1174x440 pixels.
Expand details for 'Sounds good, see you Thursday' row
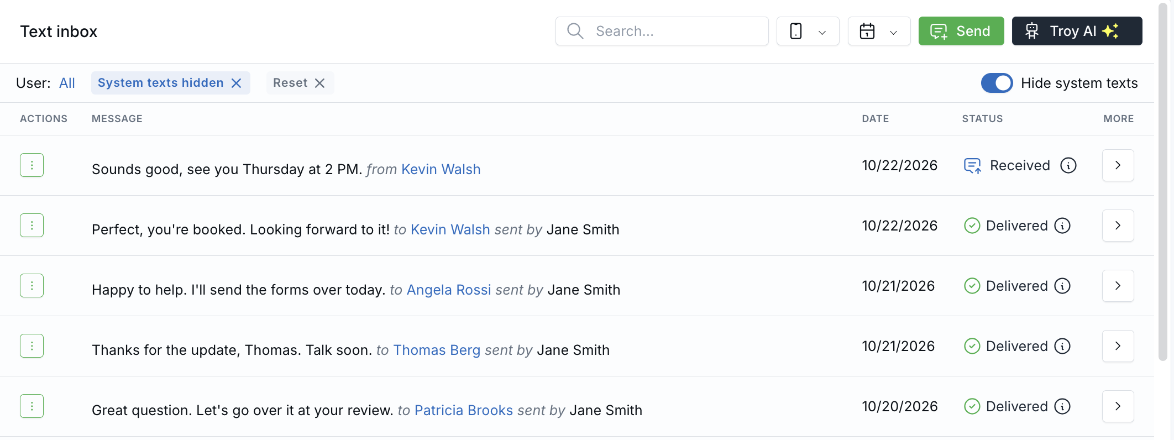point(1118,165)
